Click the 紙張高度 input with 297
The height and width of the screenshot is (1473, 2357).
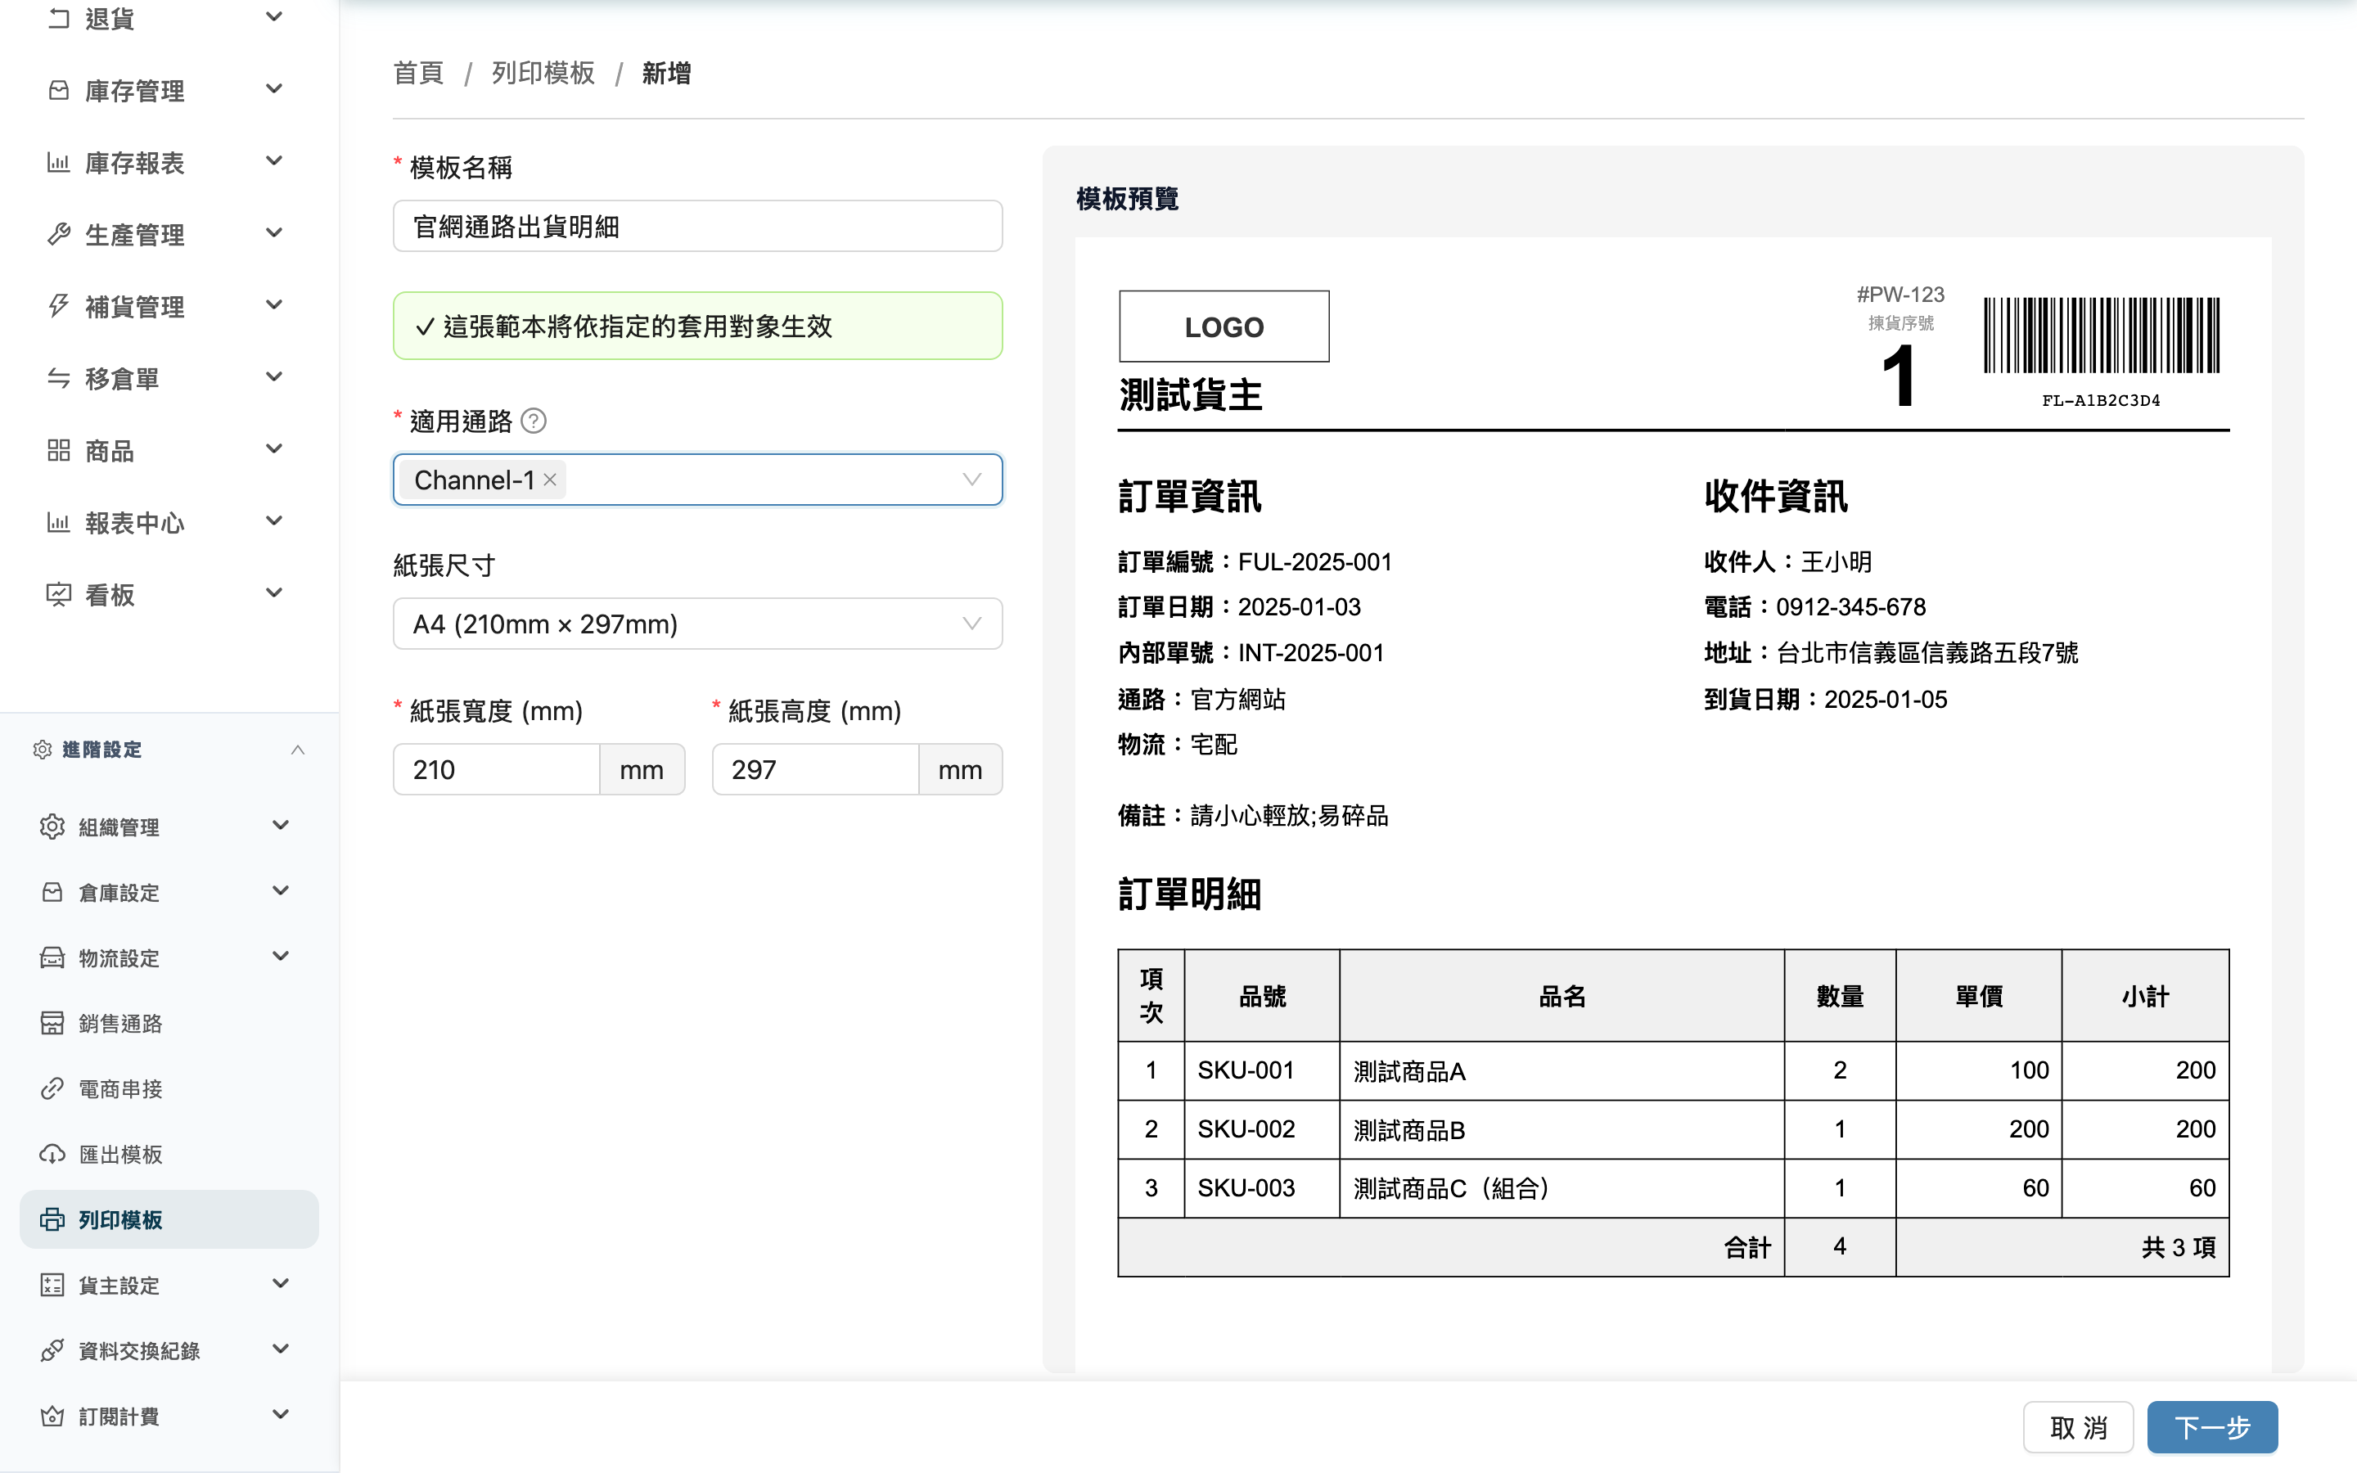[816, 769]
